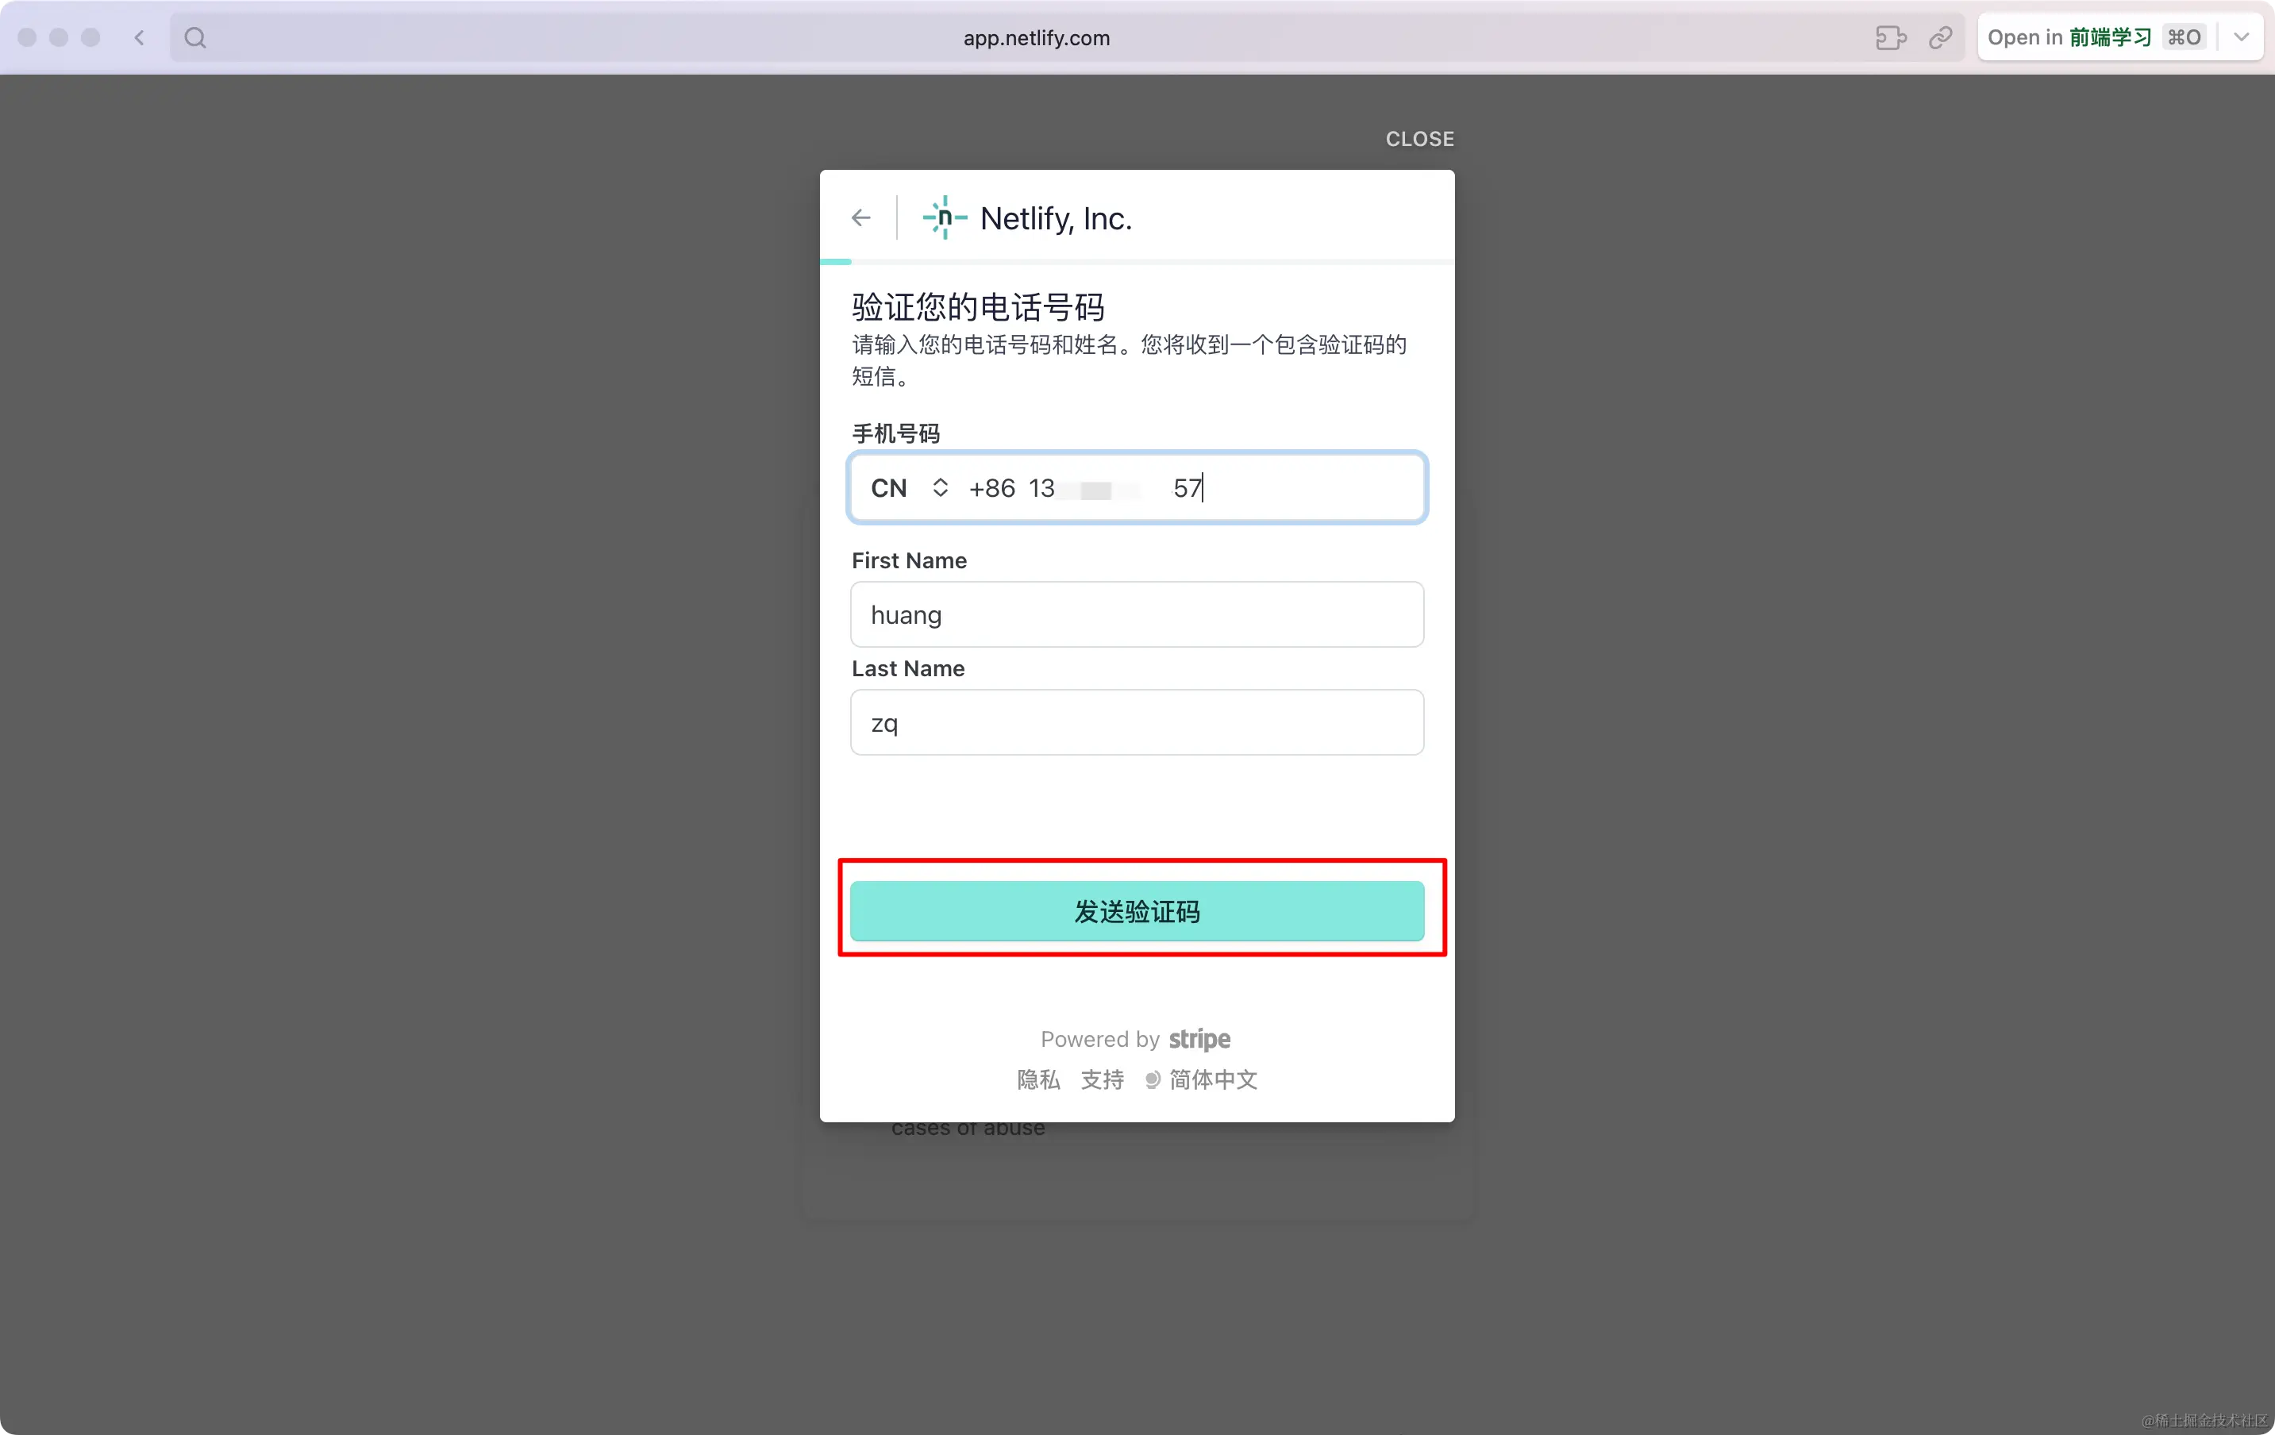The image size is (2275, 1435).
Task: Click the search magnifier in the address bar
Action: [x=195, y=38]
